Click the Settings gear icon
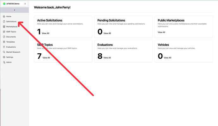 click(x=4, y=57)
